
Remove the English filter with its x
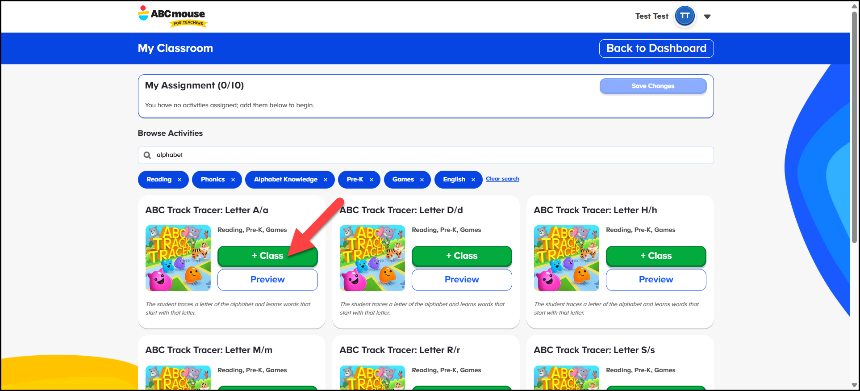click(473, 180)
